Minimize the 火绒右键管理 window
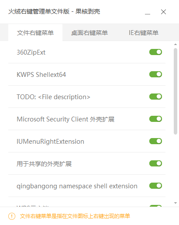 [x=148, y=12]
